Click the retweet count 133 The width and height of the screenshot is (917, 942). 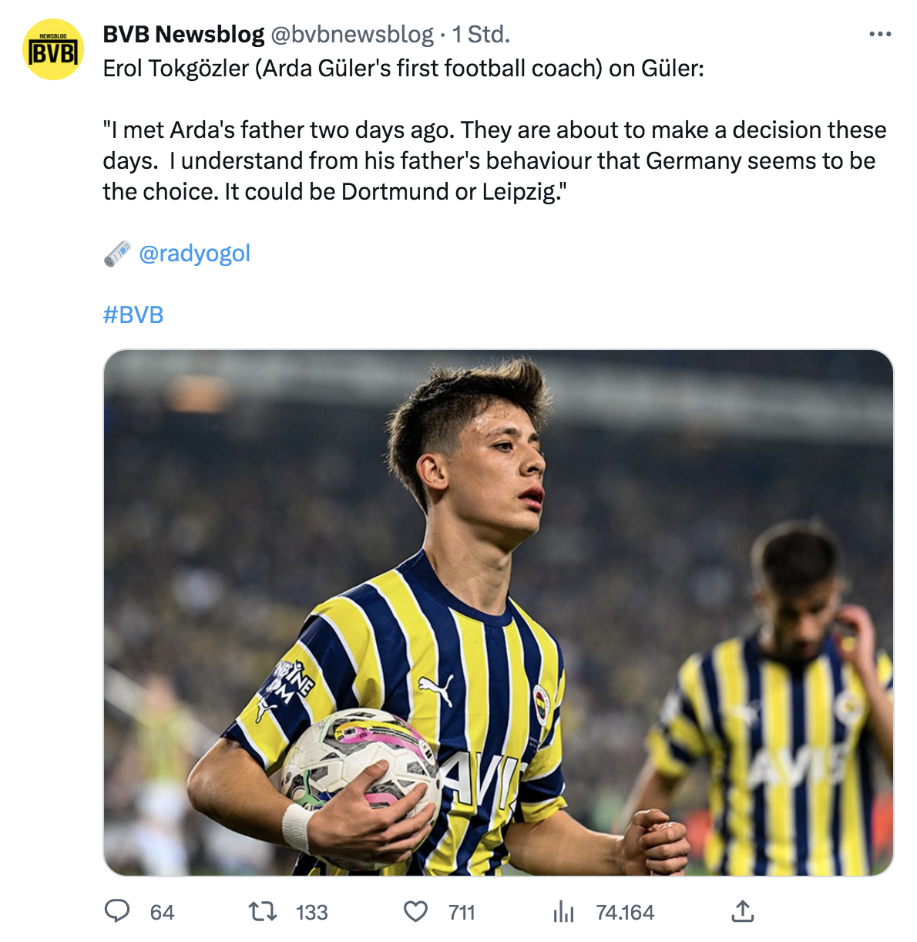(311, 913)
